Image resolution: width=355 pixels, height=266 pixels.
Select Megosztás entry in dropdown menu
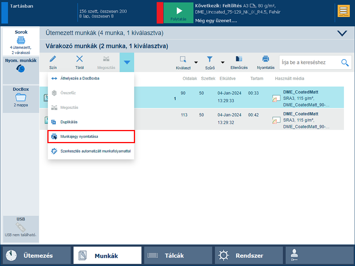[x=91, y=107]
